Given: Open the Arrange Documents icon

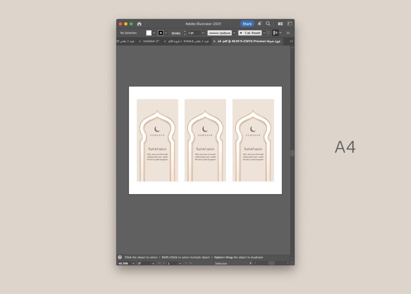Looking at the screenshot, I should click(x=280, y=24).
